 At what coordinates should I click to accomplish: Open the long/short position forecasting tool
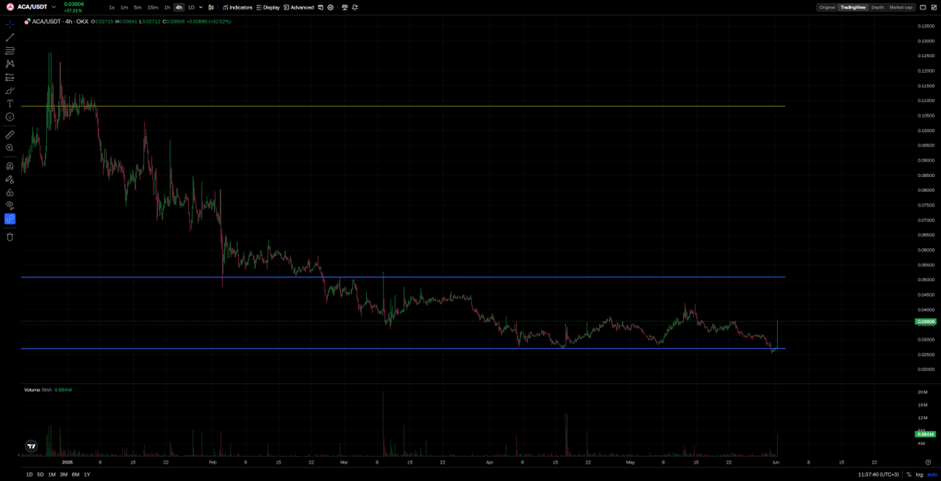[10, 77]
